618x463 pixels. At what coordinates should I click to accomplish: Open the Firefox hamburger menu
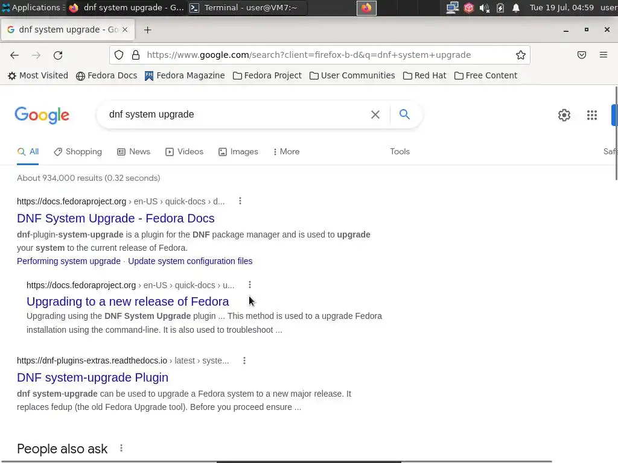(604, 55)
